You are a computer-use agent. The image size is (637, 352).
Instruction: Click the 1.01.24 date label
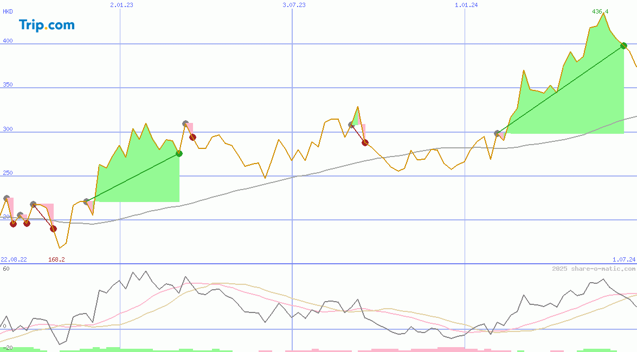[466, 5]
